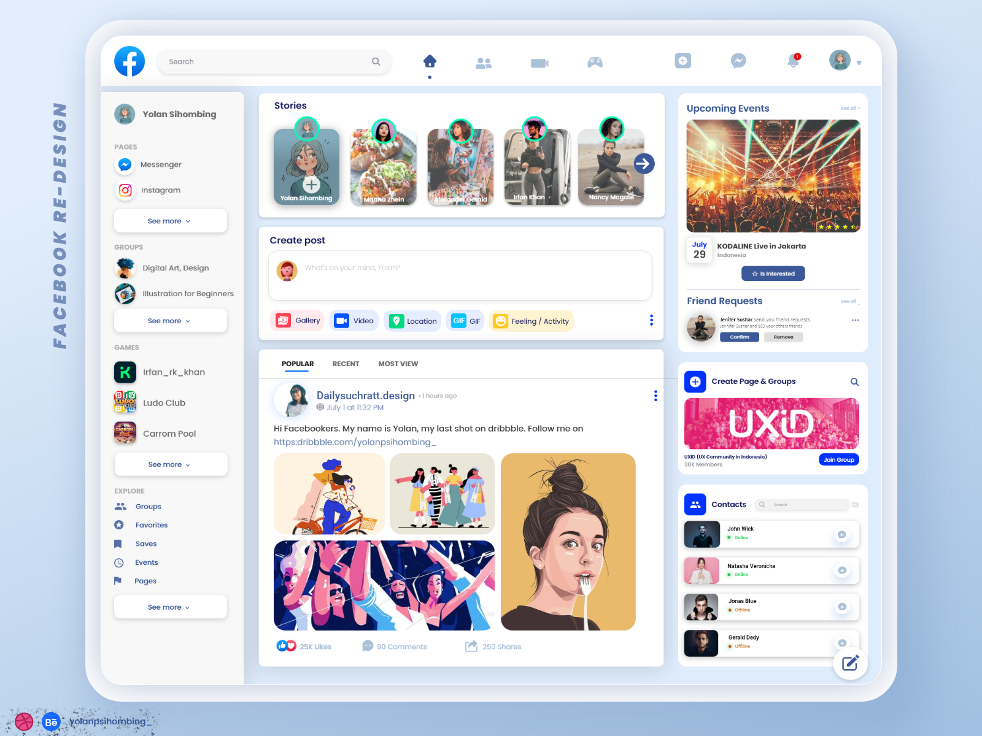This screenshot has width=982, height=736.
Task: Switch to the MOST VIEW tab
Action: [398, 363]
